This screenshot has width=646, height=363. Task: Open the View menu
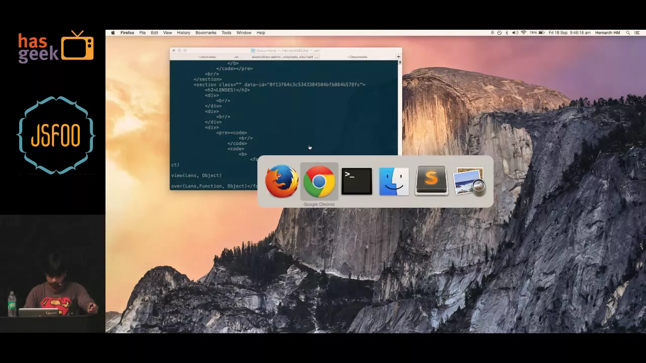(x=167, y=33)
